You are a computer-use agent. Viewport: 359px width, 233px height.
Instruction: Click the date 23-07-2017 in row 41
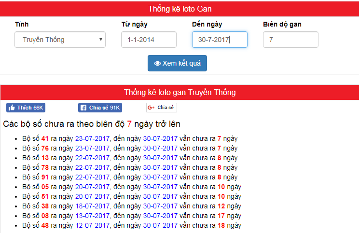[92, 138]
